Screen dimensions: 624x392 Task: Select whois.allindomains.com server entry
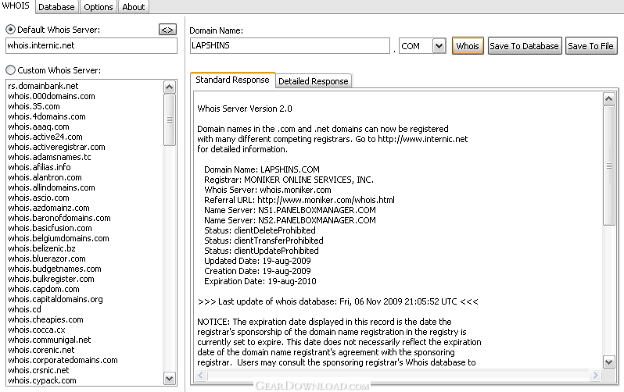[52, 187]
